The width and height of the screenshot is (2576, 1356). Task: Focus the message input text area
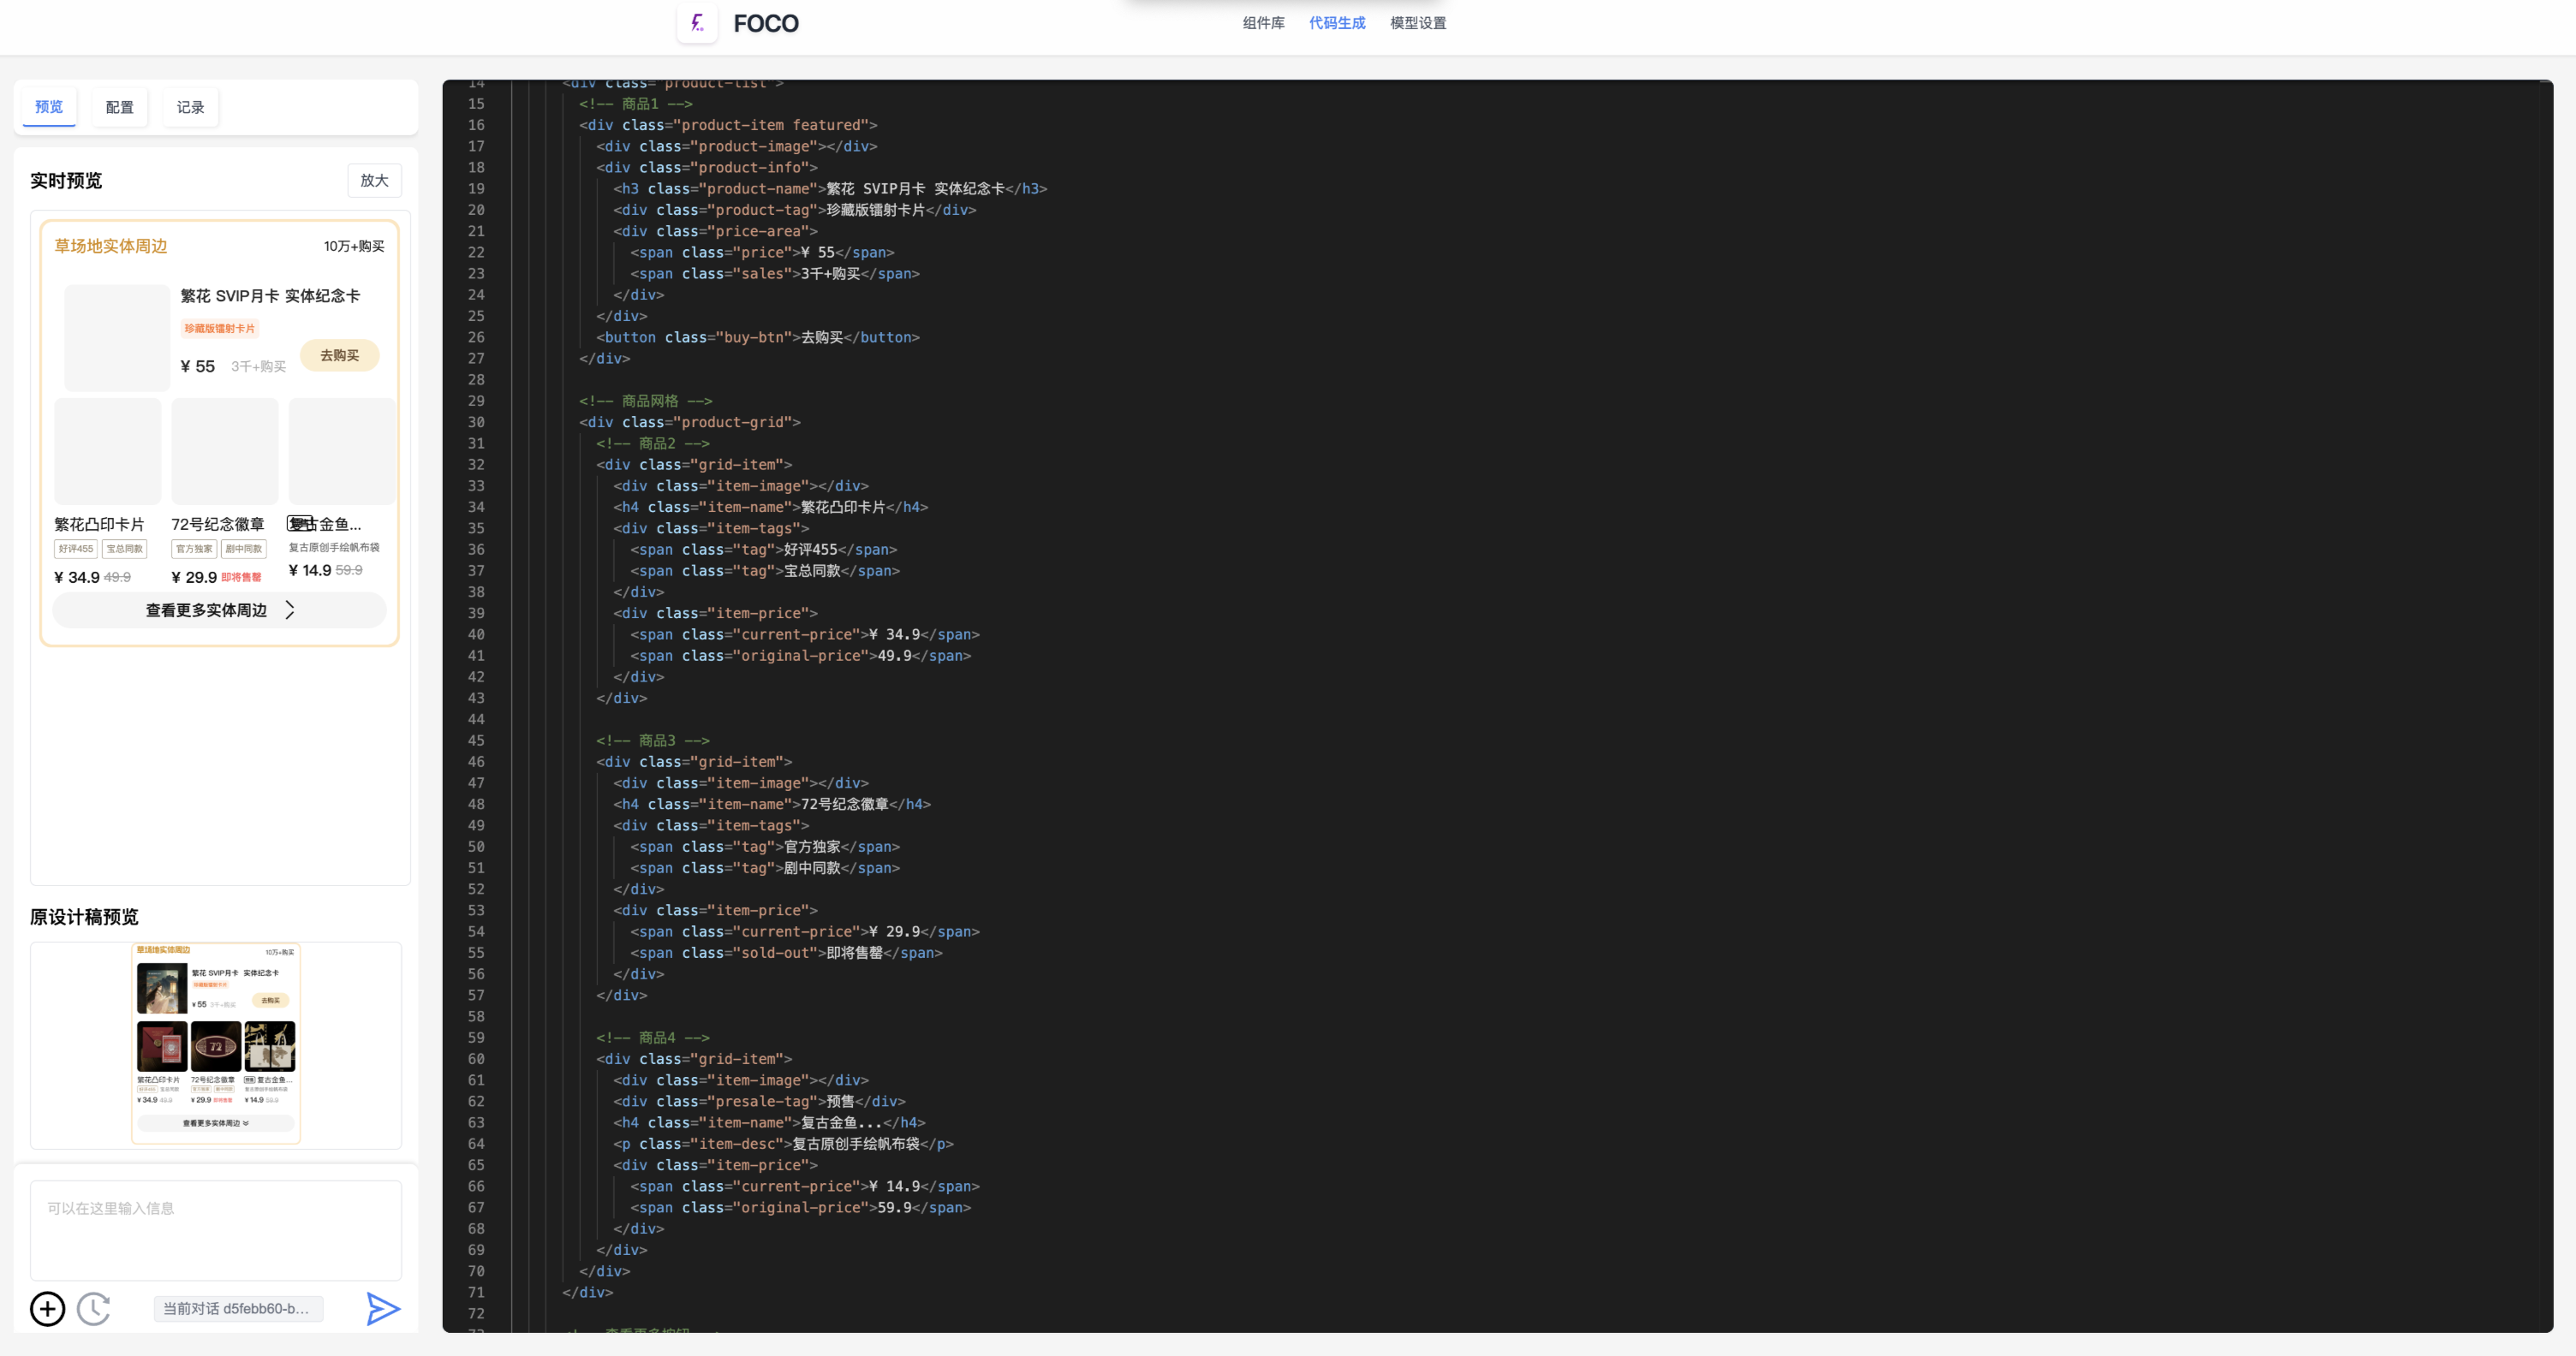click(x=216, y=1229)
